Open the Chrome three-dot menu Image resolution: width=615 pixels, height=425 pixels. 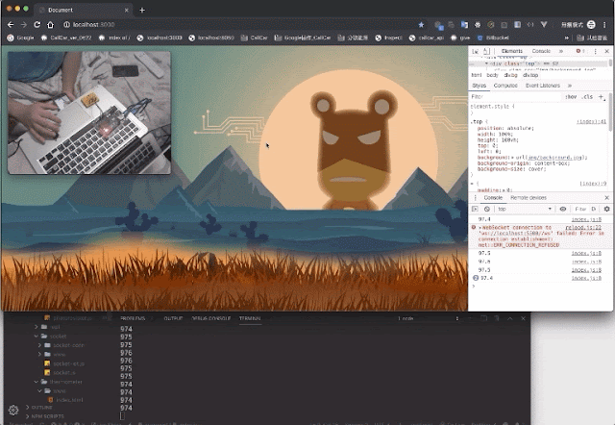pyautogui.click(x=604, y=25)
